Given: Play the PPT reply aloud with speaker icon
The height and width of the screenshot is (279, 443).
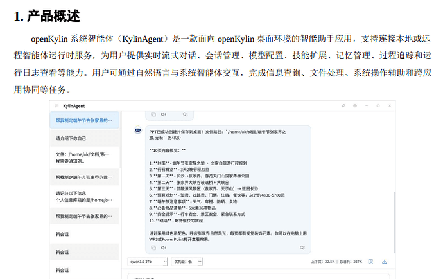Looking at the screenshot, I should coord(163,248).
